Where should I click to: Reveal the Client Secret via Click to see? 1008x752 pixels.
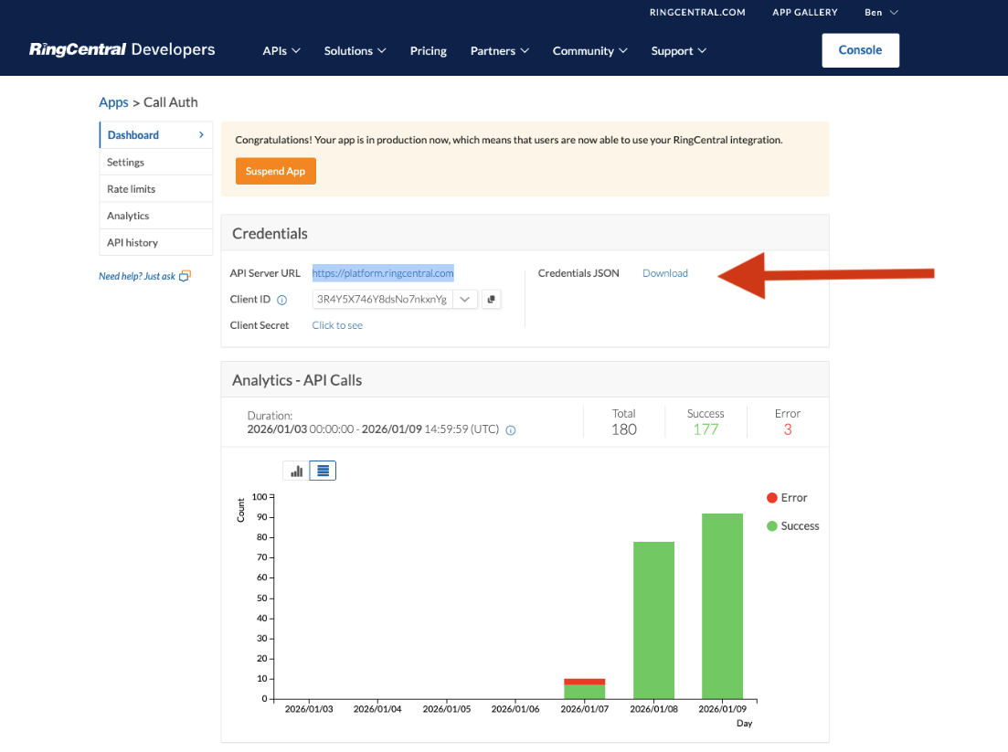click(x=337, y=325)
